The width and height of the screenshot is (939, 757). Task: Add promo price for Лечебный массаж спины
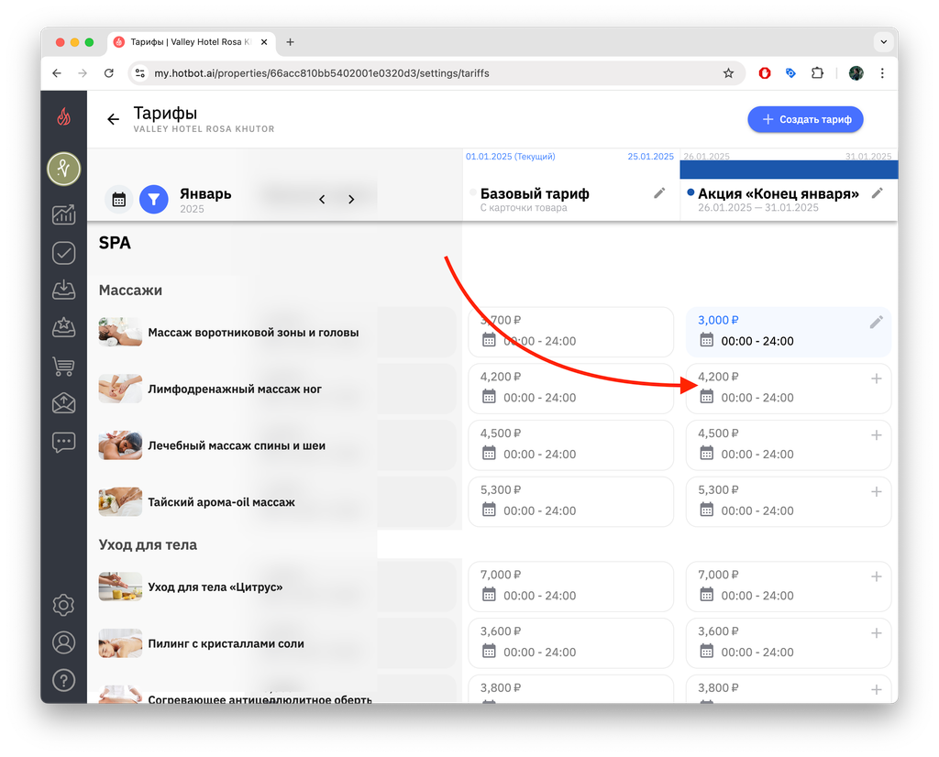876,435
